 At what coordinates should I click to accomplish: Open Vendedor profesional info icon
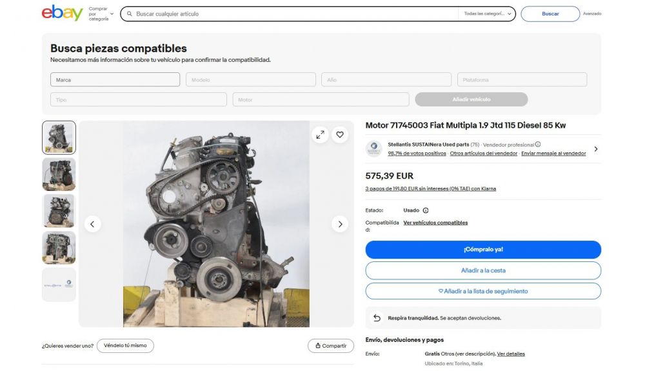[538, 145]
